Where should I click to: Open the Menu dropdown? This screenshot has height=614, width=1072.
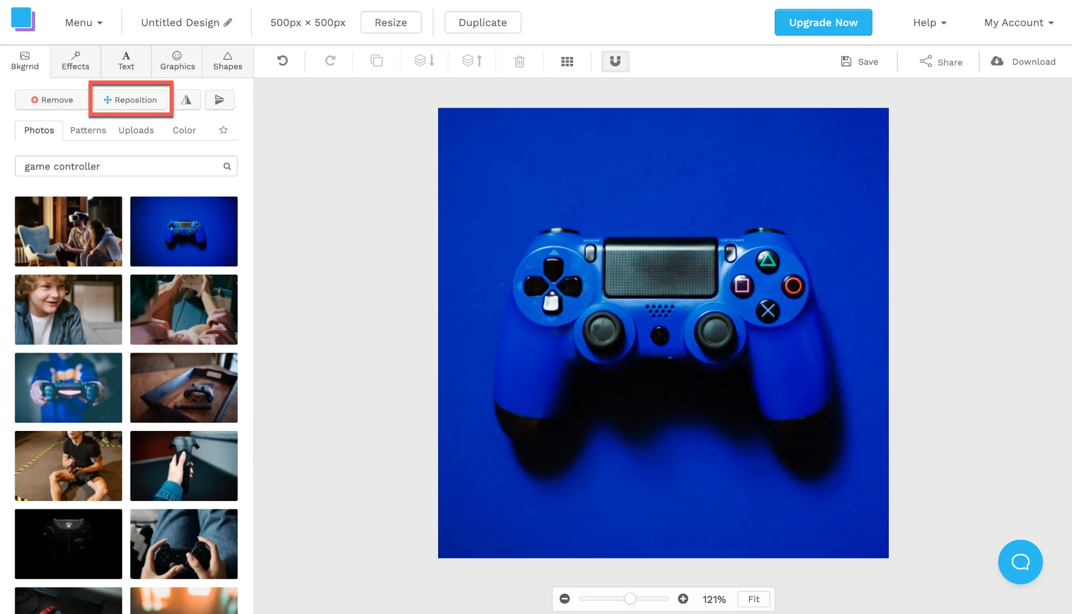(x=84, y=22)
